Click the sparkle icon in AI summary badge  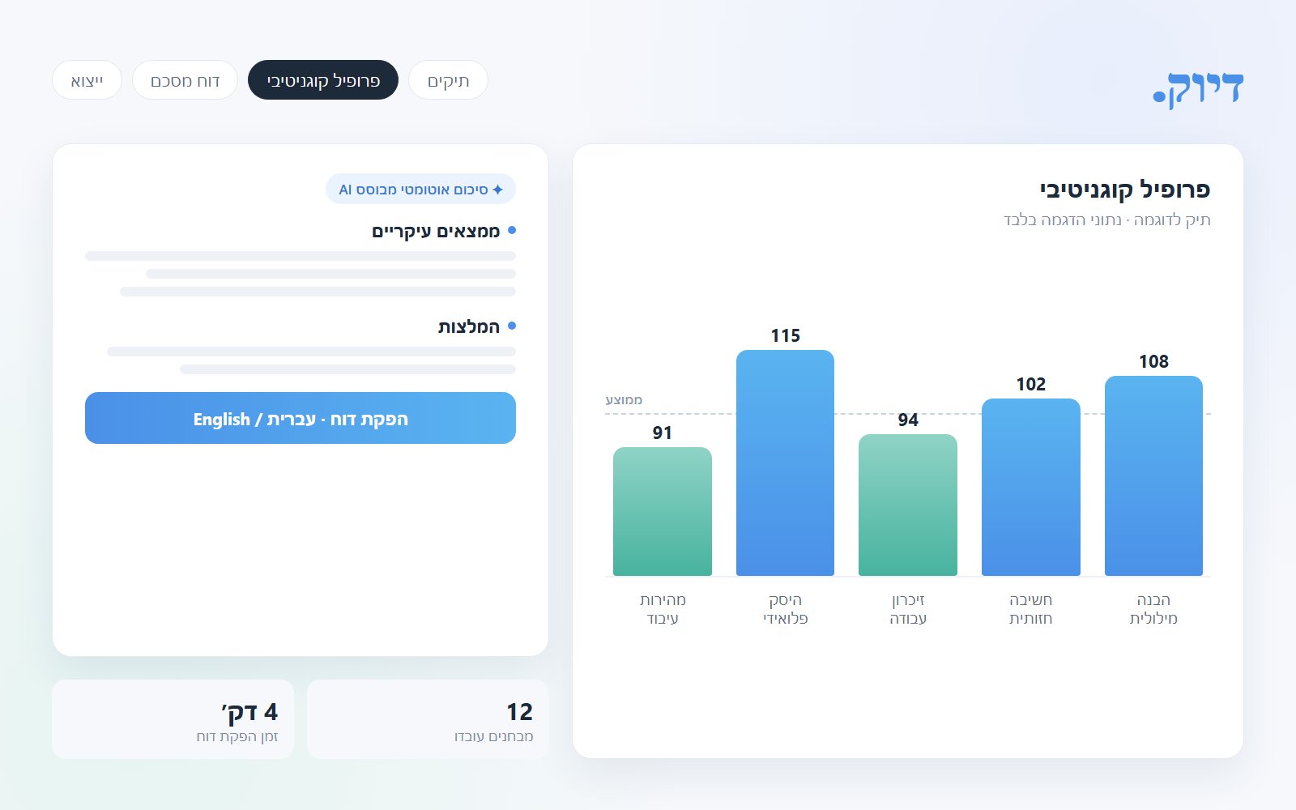click(497, 190)
